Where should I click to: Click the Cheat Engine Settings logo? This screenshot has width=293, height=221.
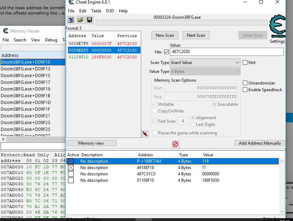click(x=277, y=28)
